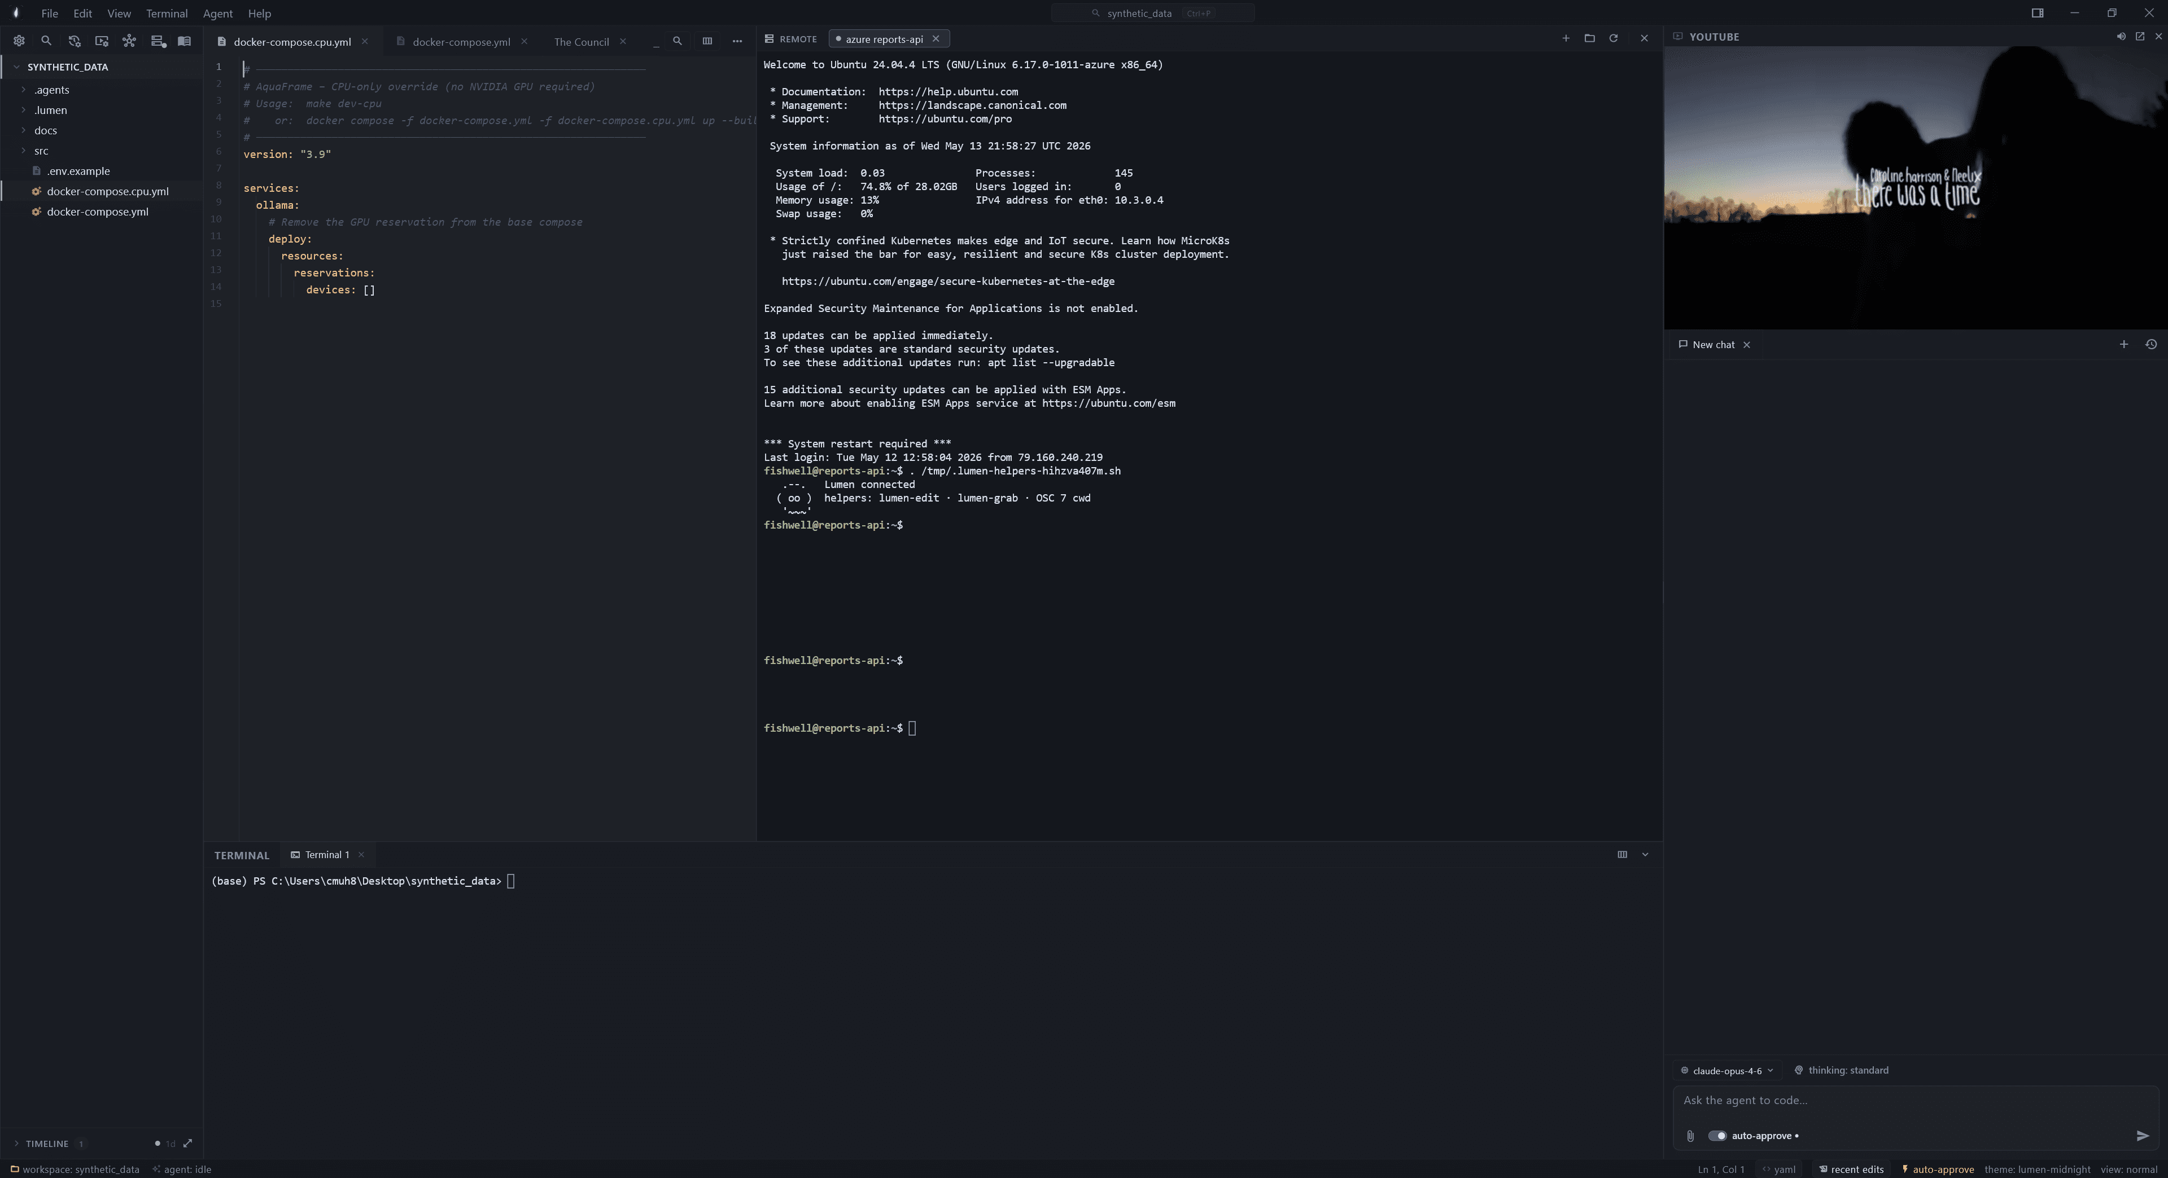Screen dimensions: 2168x1178
Task: Open the remote folder browser icon
Action: click(x=1589, y=38)
